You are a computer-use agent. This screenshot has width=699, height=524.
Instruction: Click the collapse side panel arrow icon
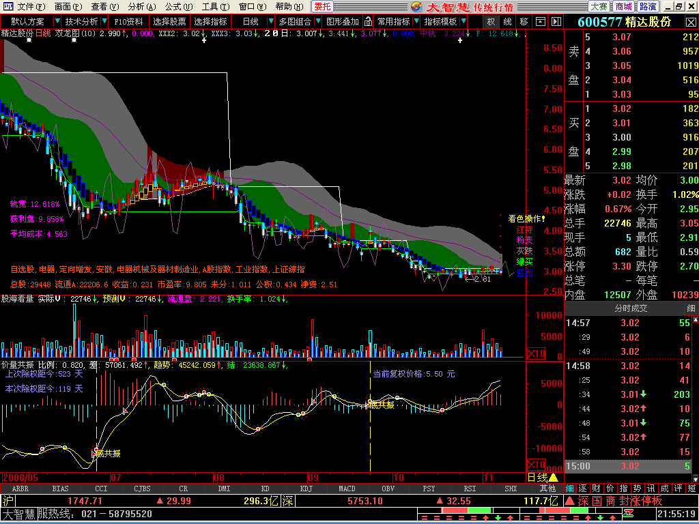(x=556, y=21)
